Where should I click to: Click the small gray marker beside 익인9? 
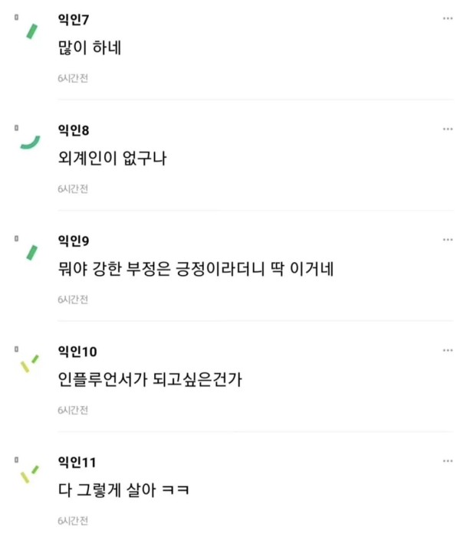click(x=16, y=238)
